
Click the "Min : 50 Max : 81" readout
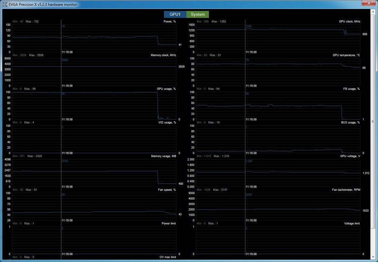click(x=209, y=55)
